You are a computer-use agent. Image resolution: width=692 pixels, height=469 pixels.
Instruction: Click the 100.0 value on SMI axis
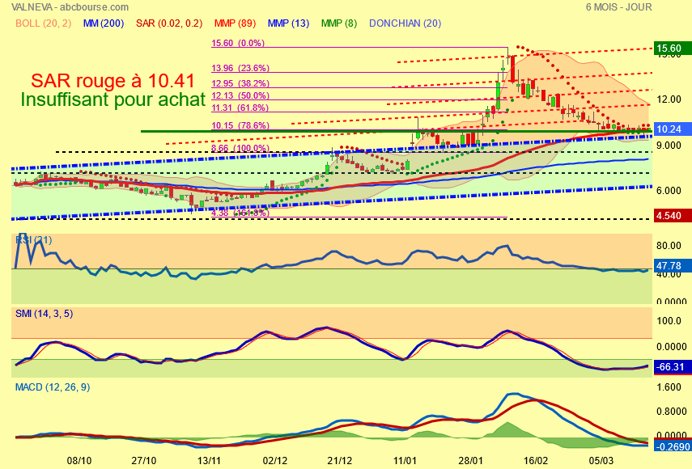(x=669, y=321)
